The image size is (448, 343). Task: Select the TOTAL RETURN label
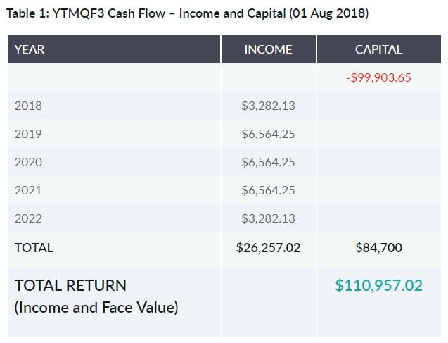coord(70,286)
